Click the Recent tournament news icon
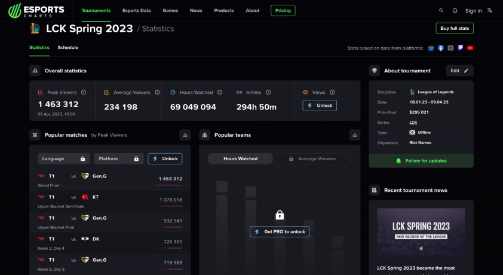503x275 pixels. point(375,190)
